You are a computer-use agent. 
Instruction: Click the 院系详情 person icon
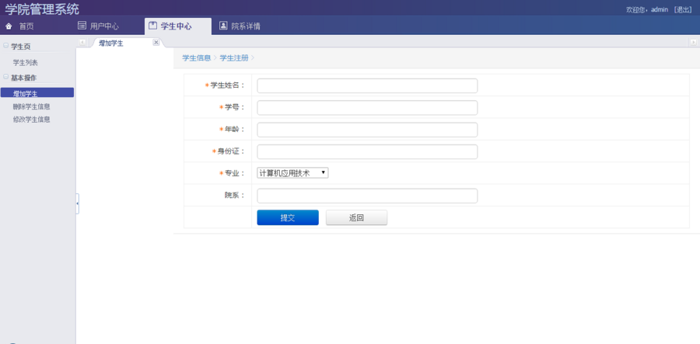[x=223, y=26]
